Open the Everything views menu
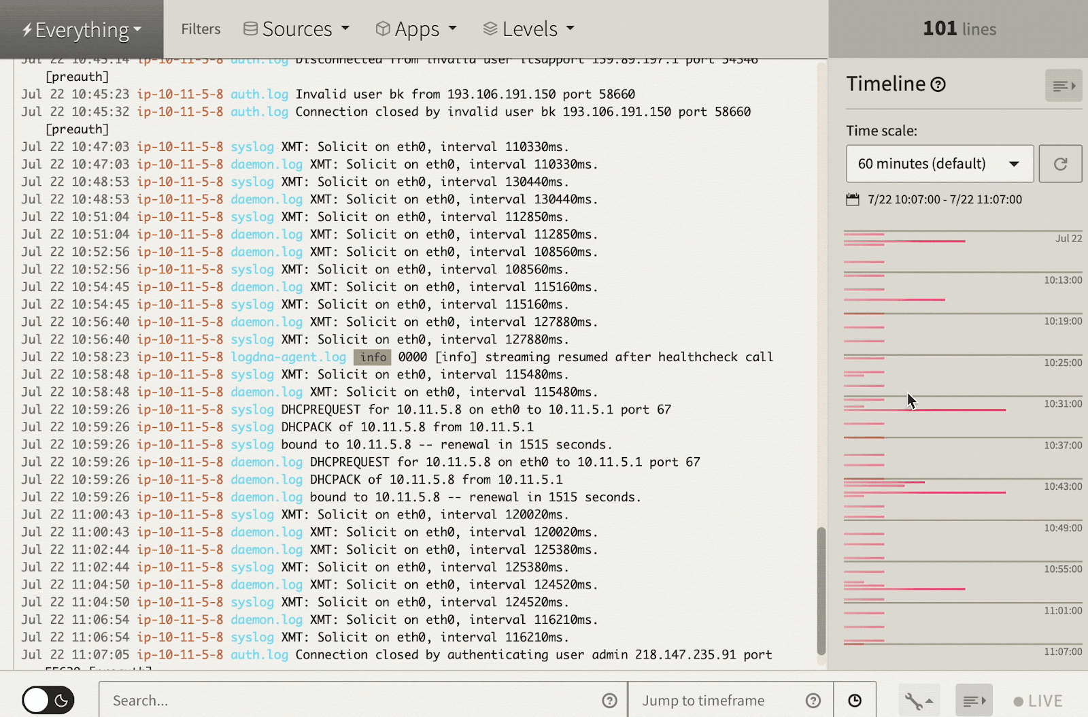 pyautogui.click(x=82, y=30)
